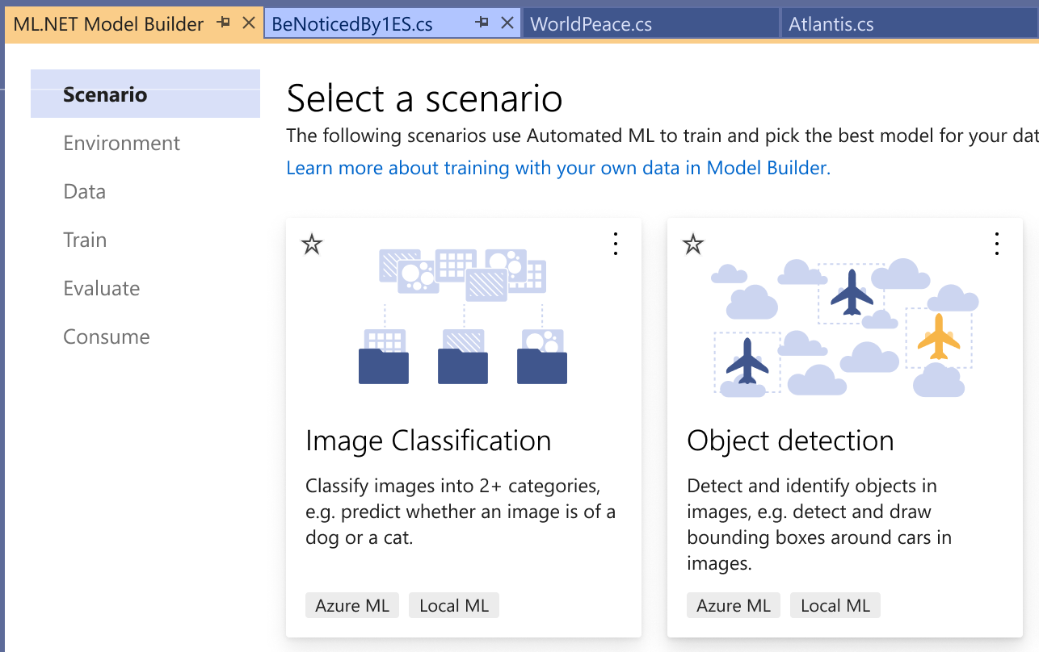Go to the Environment step
The image size is (1039, 652).
pos(122,143)
